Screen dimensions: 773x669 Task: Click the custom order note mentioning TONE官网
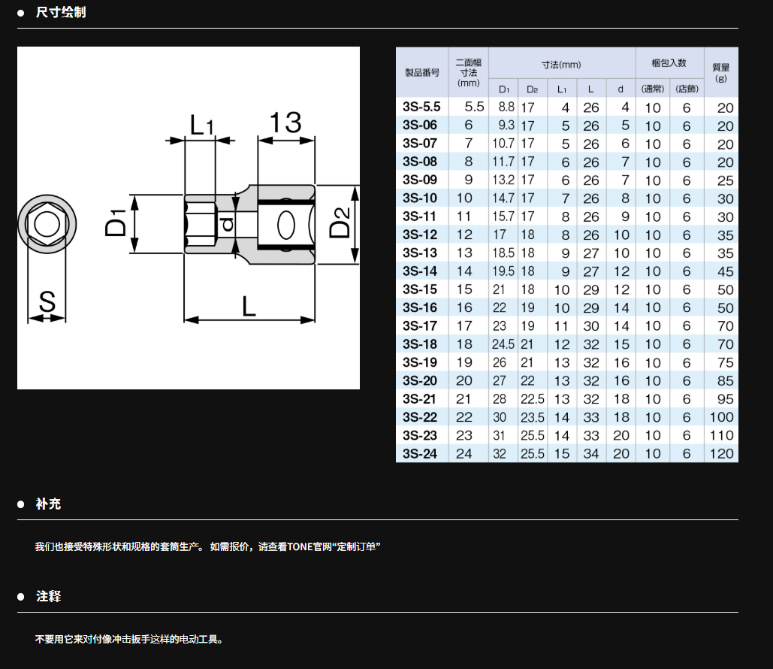[207, 547]
